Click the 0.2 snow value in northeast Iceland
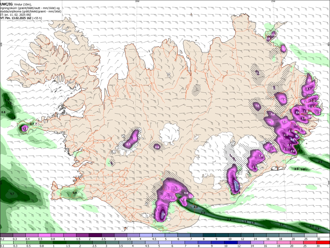This screenshot has width=330, height=248. coord(258,73)
